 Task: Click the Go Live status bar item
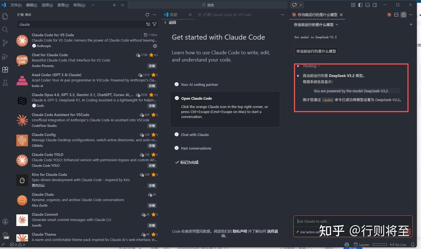click(398, 245)
